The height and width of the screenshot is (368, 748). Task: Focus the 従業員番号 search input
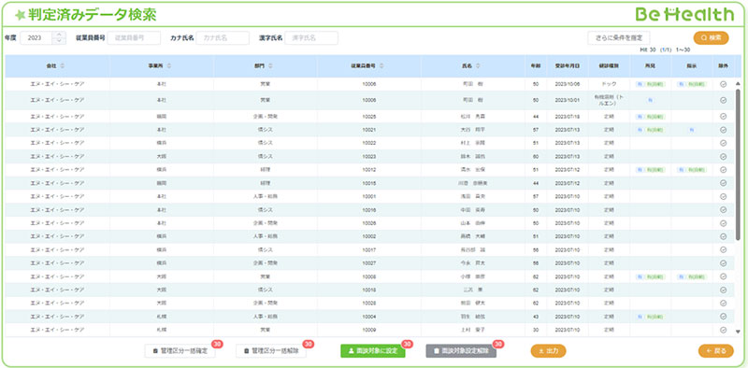(x=134, y=38)
